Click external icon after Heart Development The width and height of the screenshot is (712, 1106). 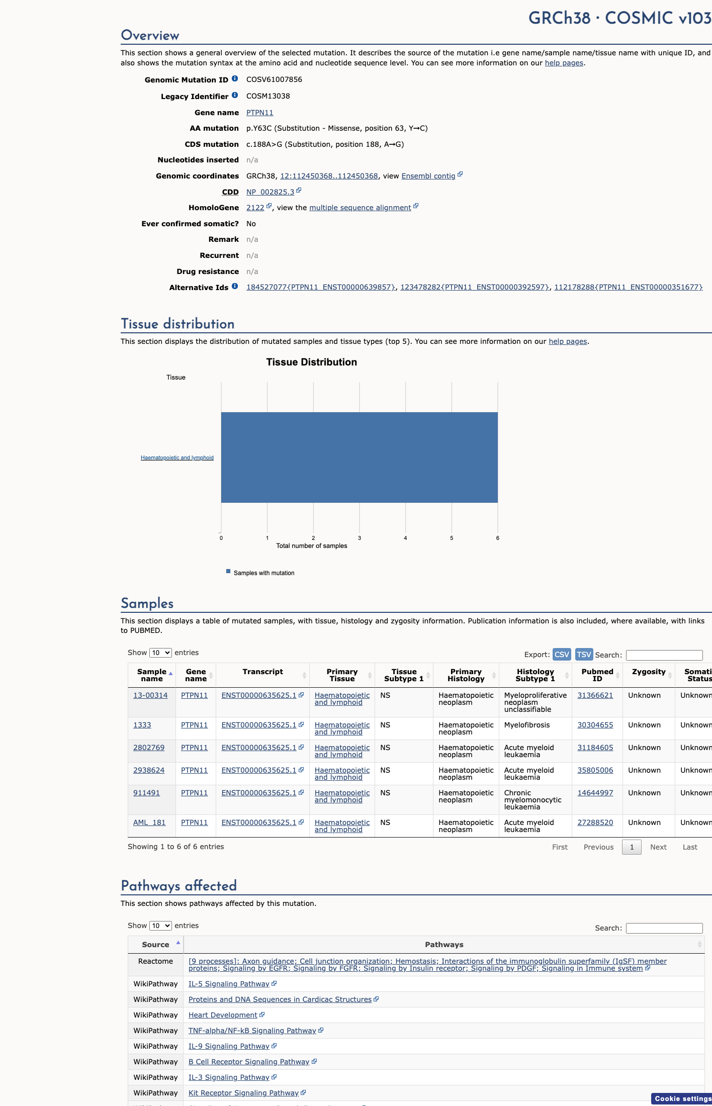pyautogui.click(x=262, y=1015)
